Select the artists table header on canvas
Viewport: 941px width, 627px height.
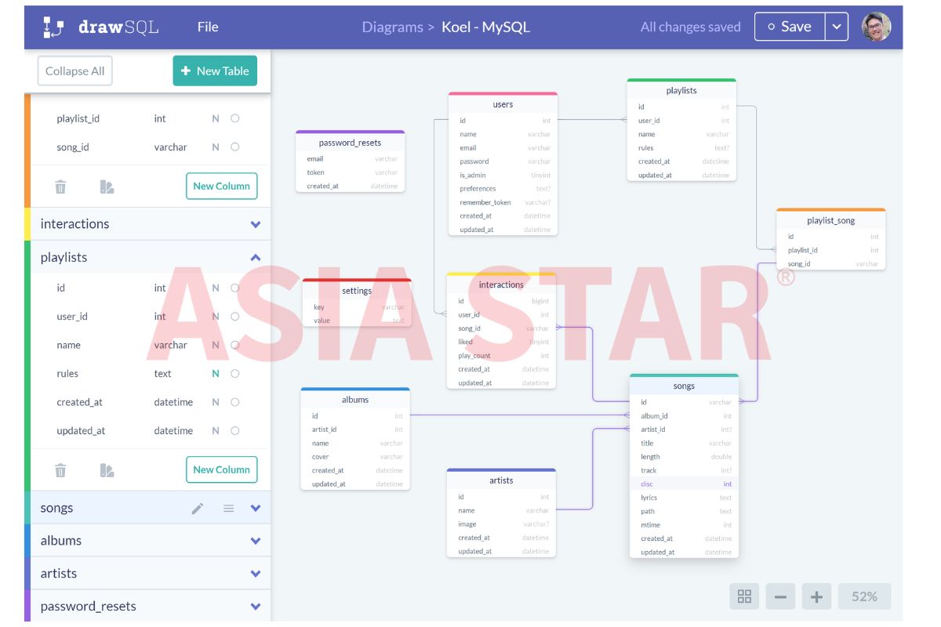click(x=501, y=480)
